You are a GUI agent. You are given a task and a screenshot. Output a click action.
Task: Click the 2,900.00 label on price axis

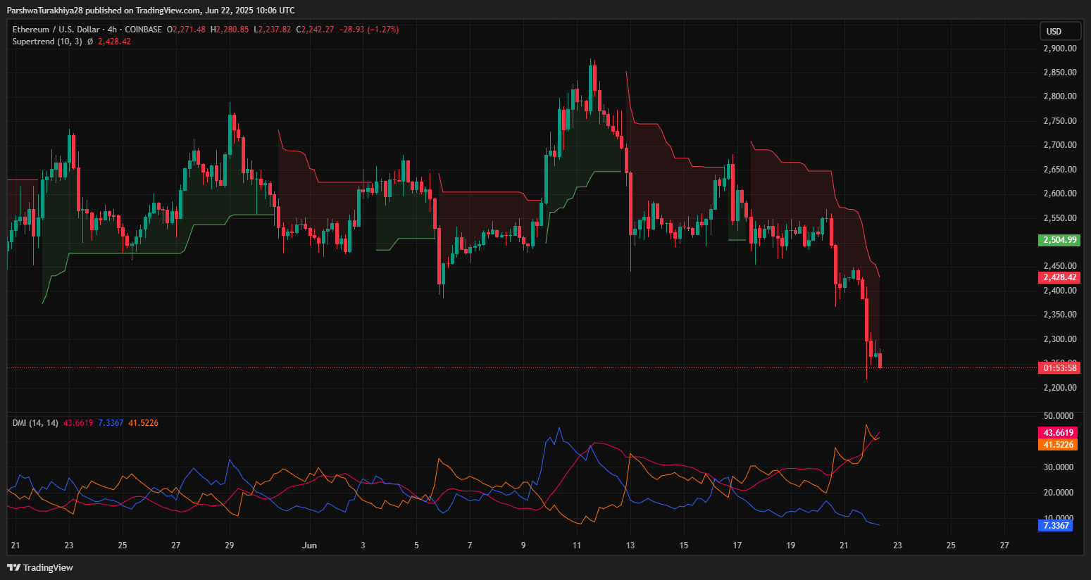pos(1059,49)
